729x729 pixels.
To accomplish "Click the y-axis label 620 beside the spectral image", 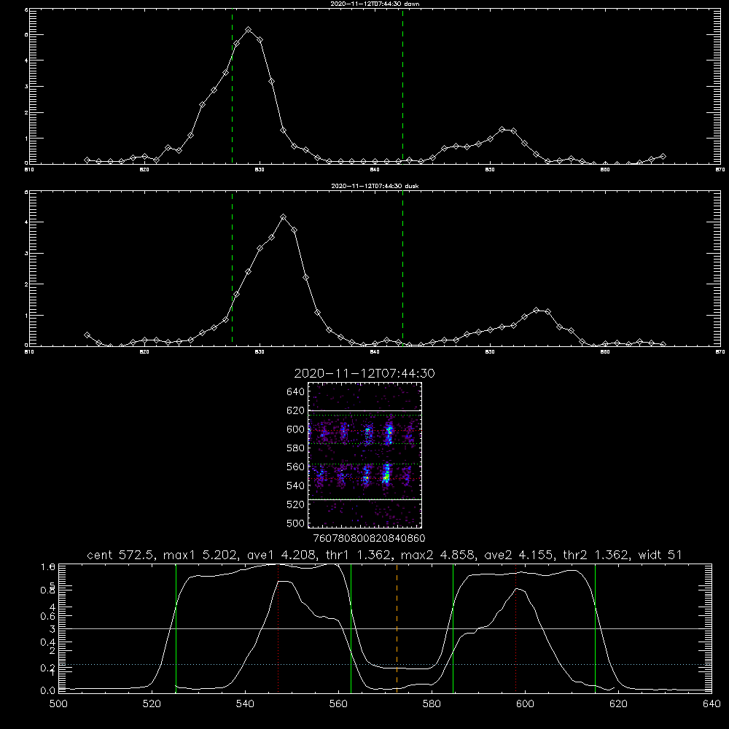I will (296, 410).
